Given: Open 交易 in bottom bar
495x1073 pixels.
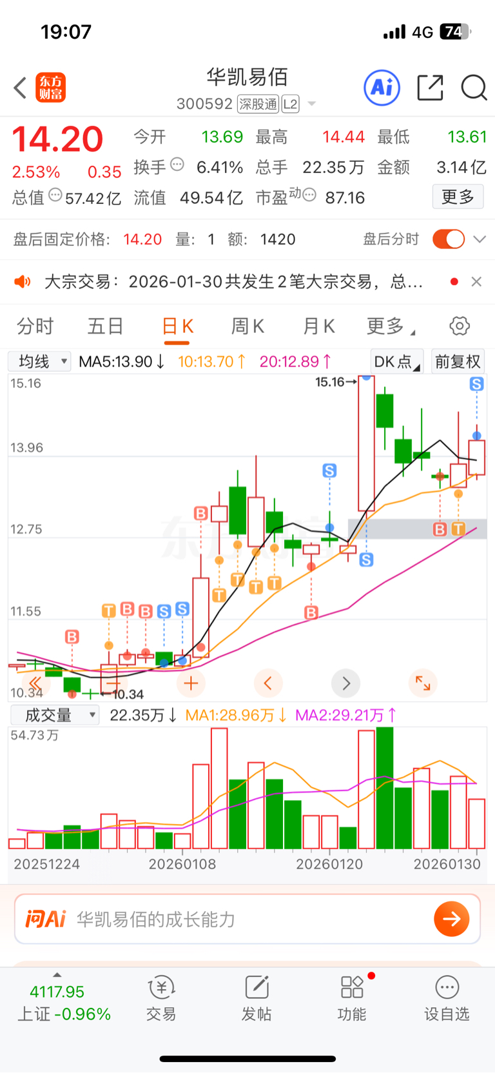Looking at the screenshot, I should [161, 998].
